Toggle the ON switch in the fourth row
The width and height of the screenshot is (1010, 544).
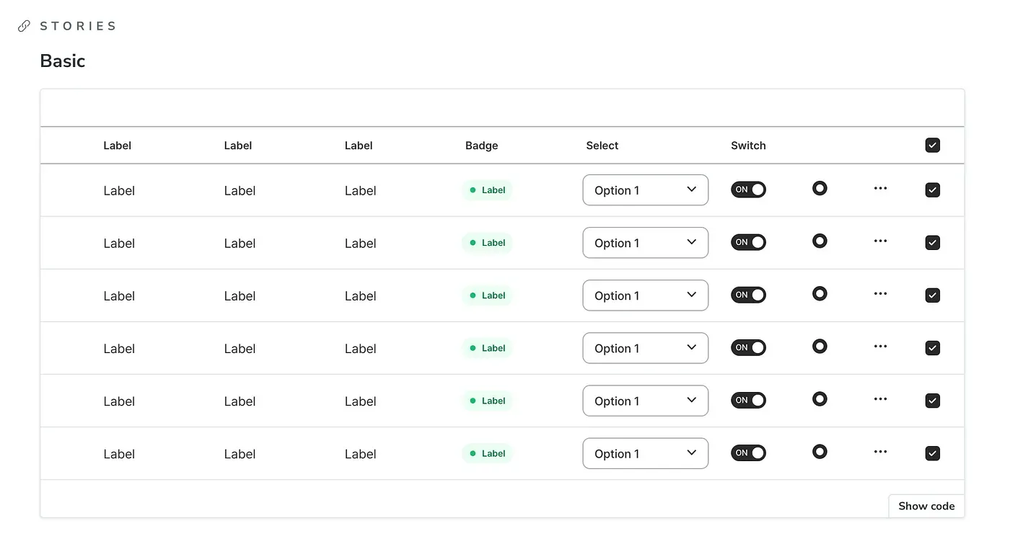click(x=748, y=347)
